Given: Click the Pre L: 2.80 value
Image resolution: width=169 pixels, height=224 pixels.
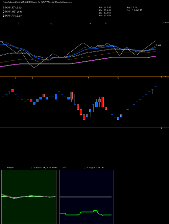Looking at the screenshot, I should click(x=105, y=13).
